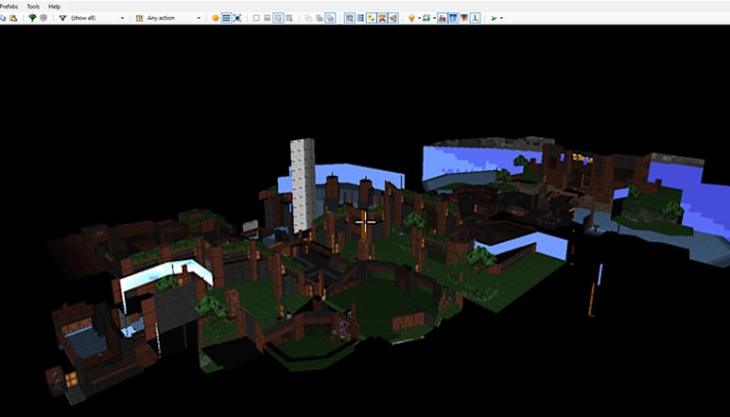The image size is (730, 417).
Task: Click the axis vertex icon
Action: pyautogui.click(x=475, y=18)
